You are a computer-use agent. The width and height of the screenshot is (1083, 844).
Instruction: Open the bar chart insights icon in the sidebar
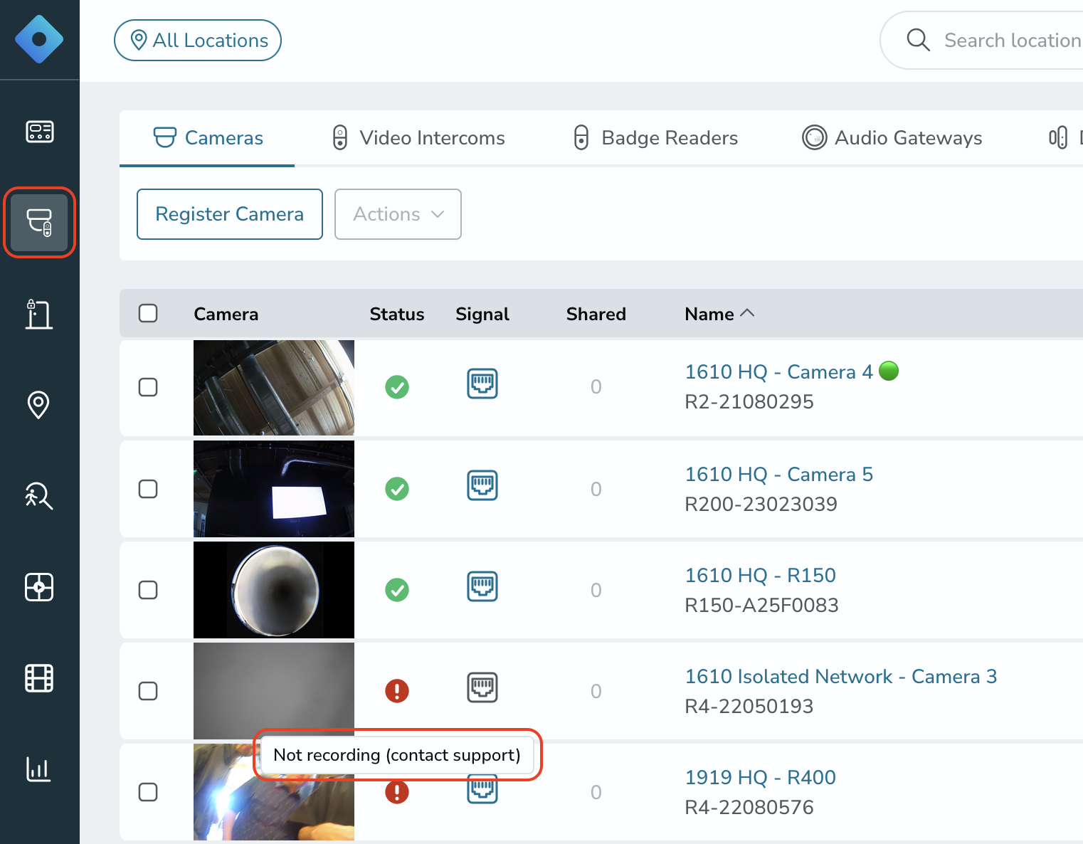(38, 769)
